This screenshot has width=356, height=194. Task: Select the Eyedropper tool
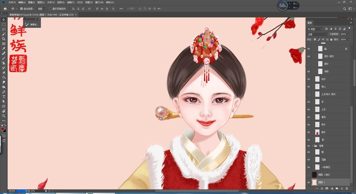4,49
